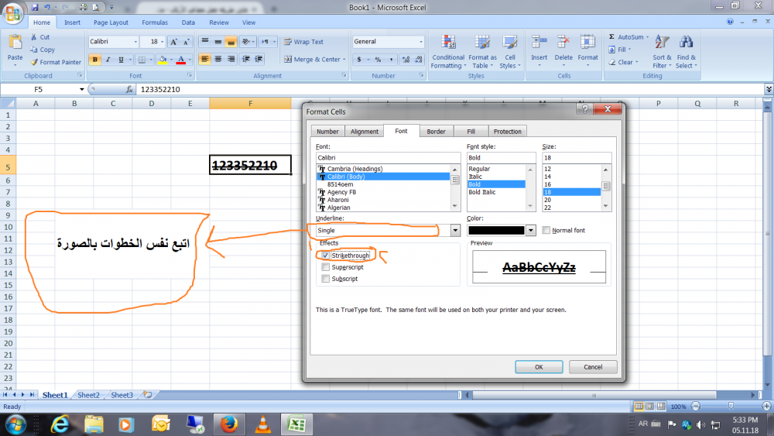This screenshot has width=774, height=436.
Task: Click the Increase Indent icon
Action: click(x=259, y=60)
